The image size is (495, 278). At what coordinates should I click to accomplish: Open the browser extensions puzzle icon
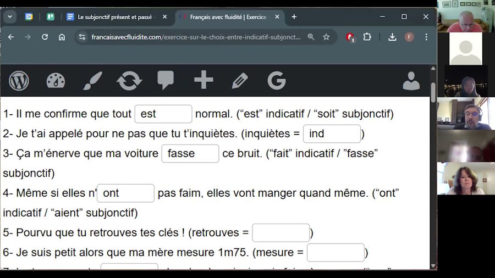click(x=367, y=37)
